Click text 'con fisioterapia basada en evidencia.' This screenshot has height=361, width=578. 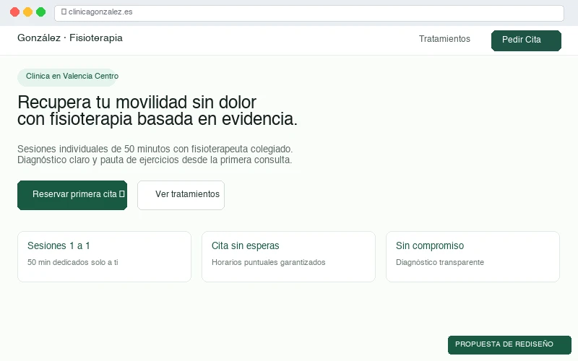(x=158, y=119)
